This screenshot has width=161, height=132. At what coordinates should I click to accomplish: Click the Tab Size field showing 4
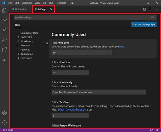(70, 116)
